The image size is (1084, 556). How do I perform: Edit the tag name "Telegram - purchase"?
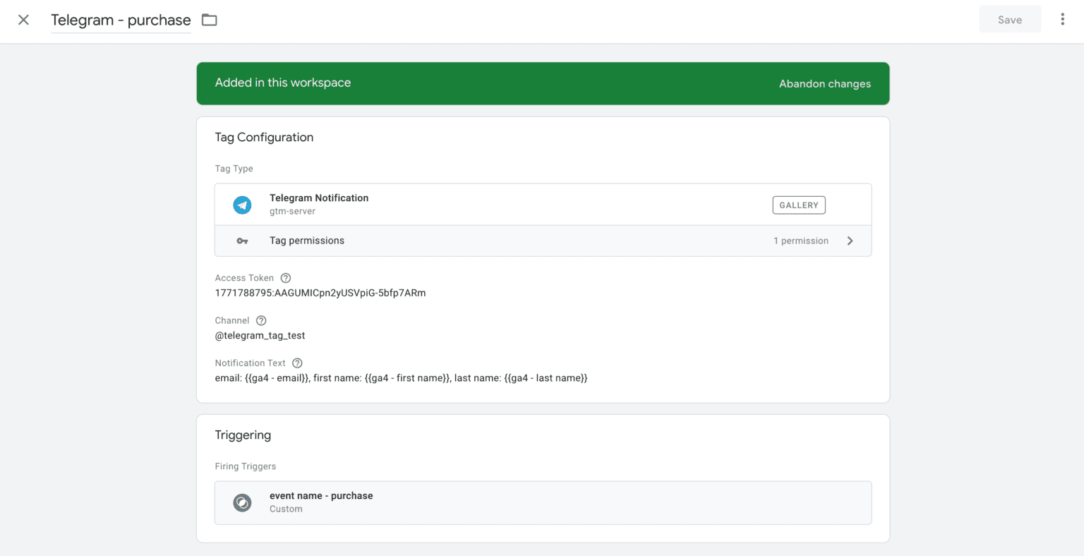coord(121,20)
